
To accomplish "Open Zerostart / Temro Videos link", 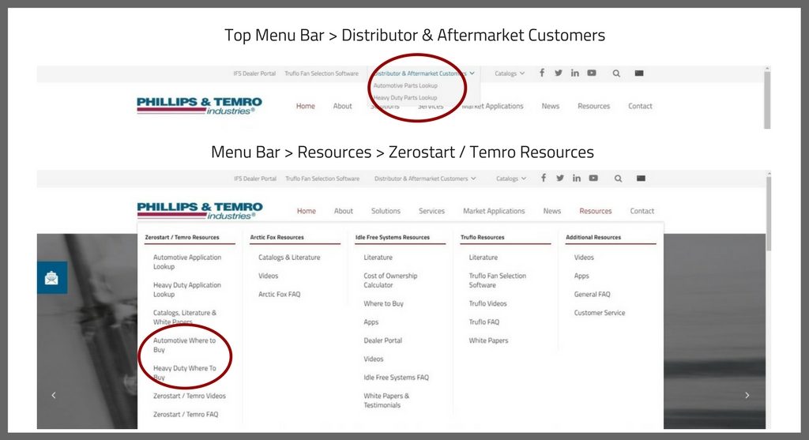I will pos(190,396).
